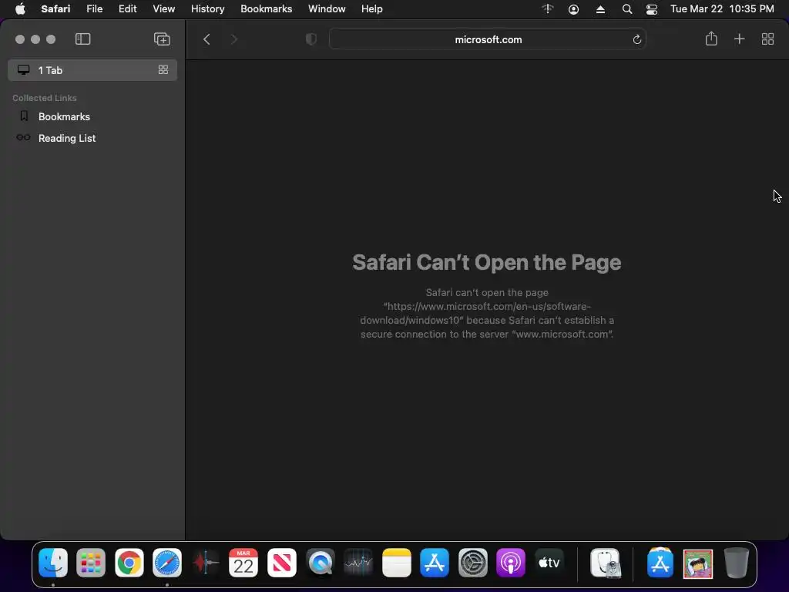Click the eject icon in menu bar

click(600, 9)
